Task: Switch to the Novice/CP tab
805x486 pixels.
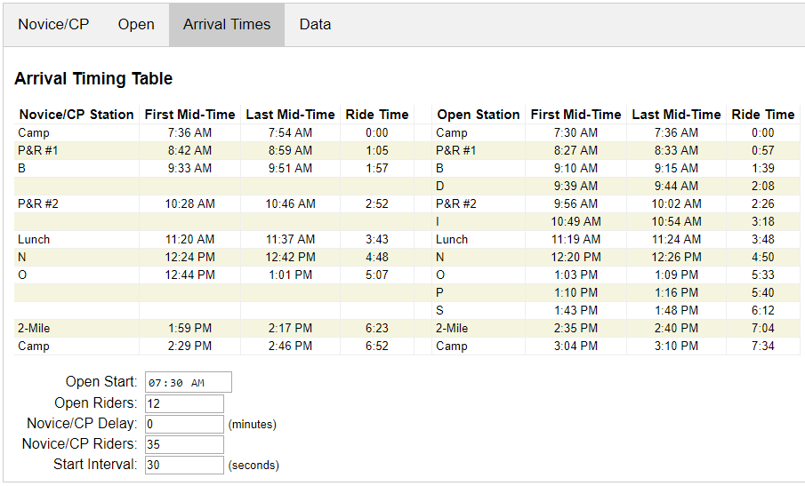Action: click(53, 25)
